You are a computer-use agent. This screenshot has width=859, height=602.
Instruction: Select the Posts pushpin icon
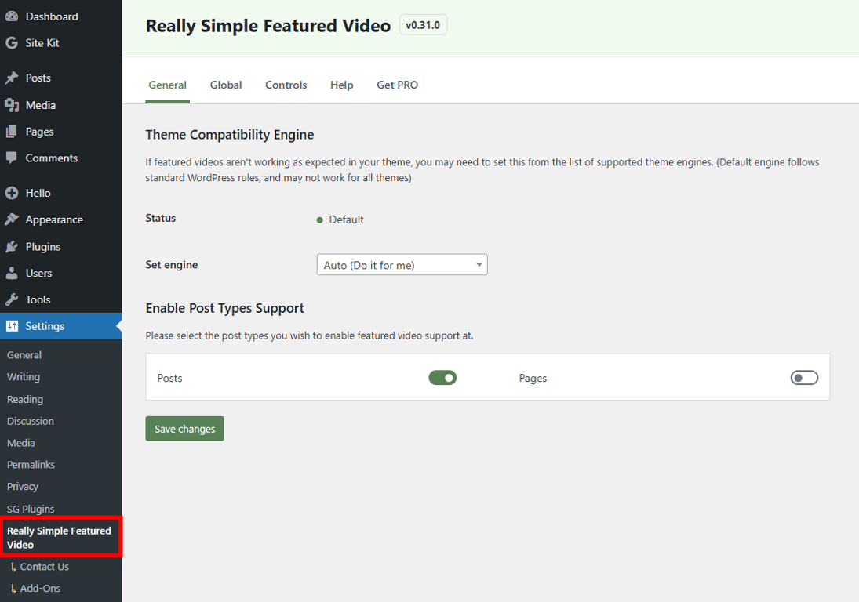[x=16, y=78]
